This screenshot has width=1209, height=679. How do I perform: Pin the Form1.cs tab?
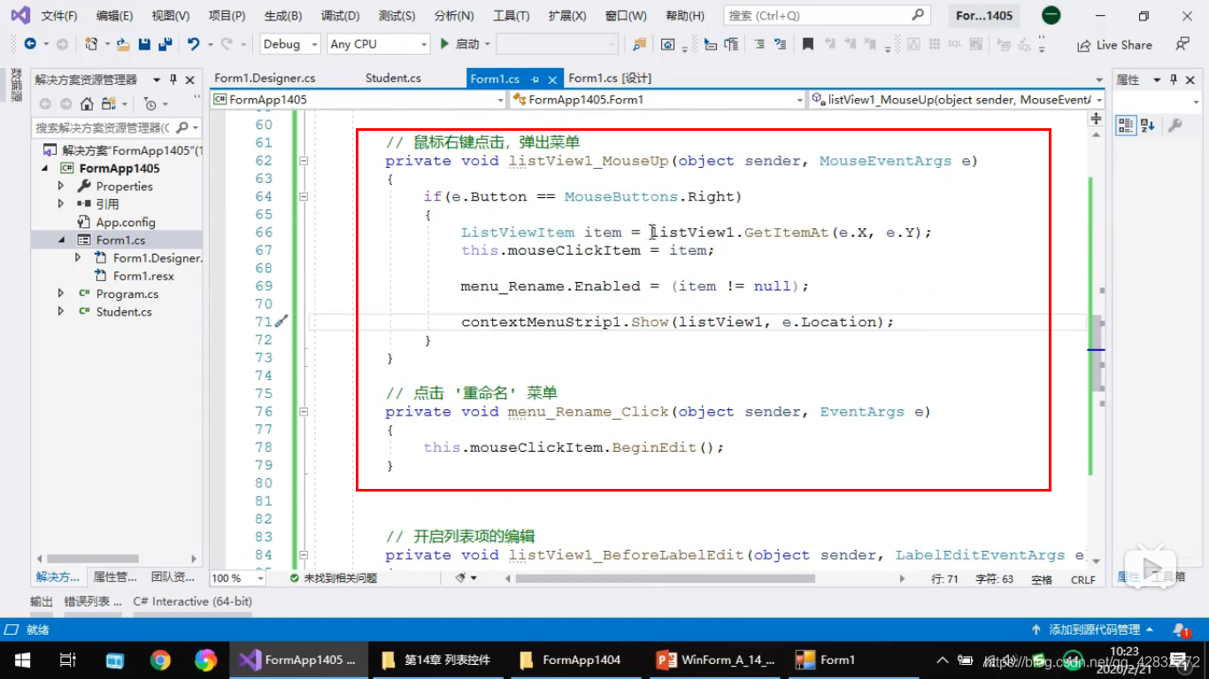(535, 80)
